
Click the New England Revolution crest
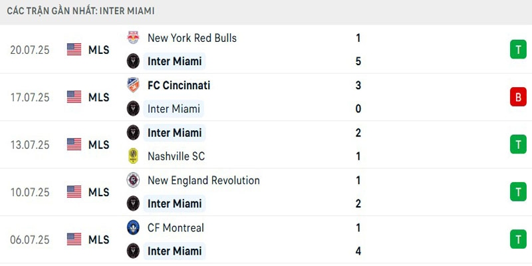tap(133, 180)
